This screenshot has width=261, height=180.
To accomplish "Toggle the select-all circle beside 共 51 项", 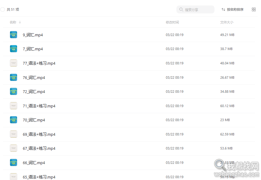I will 2,9.
